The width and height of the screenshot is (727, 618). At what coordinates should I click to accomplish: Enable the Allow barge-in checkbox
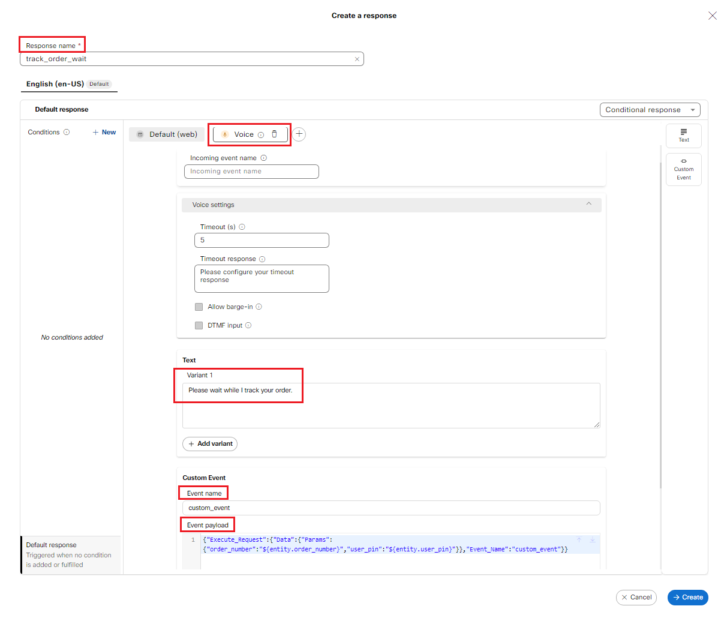pos(199,307)
